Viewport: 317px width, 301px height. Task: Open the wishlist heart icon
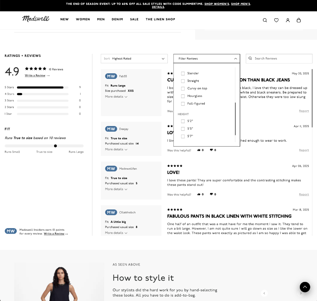click(276, 20)
